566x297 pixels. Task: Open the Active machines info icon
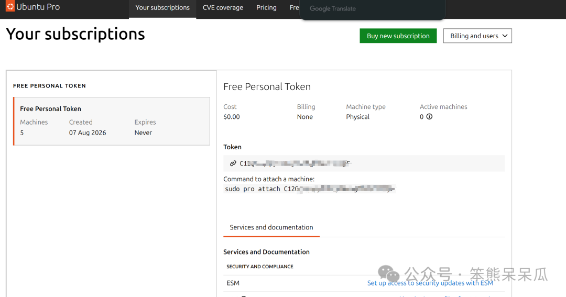[429, 117]
